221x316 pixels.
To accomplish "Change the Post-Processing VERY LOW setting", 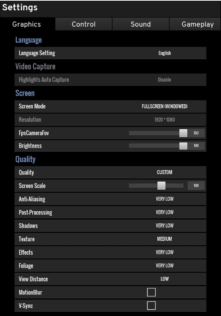I will 164,212.
